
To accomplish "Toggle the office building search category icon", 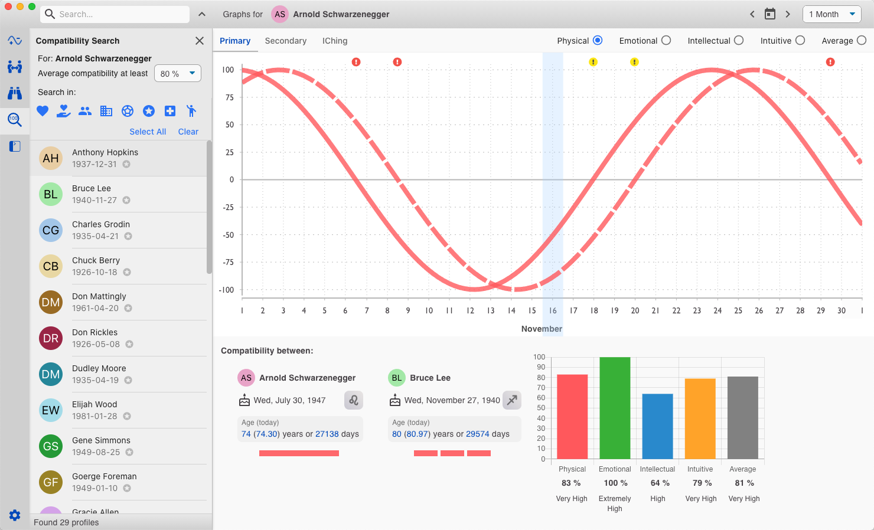I will click(x=106, y=111).
